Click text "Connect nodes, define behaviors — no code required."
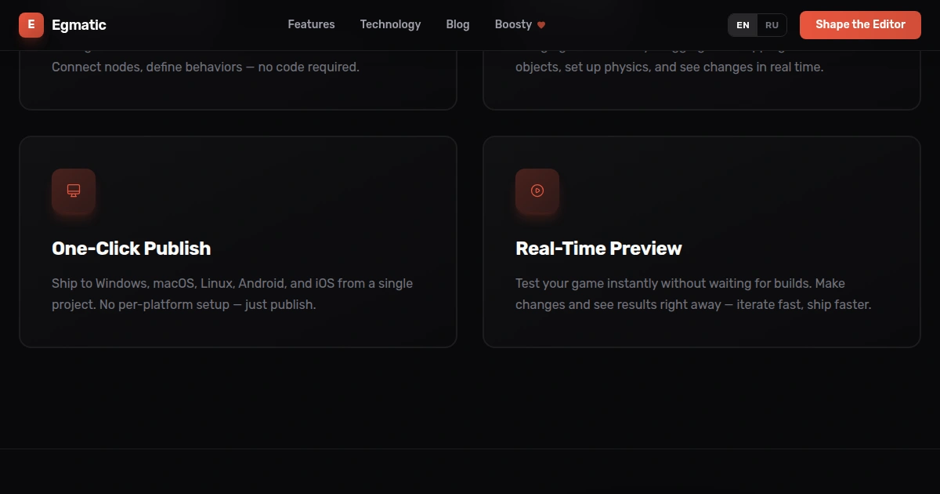Viewport: 940px width, 494px height. [x=205, y=67]
